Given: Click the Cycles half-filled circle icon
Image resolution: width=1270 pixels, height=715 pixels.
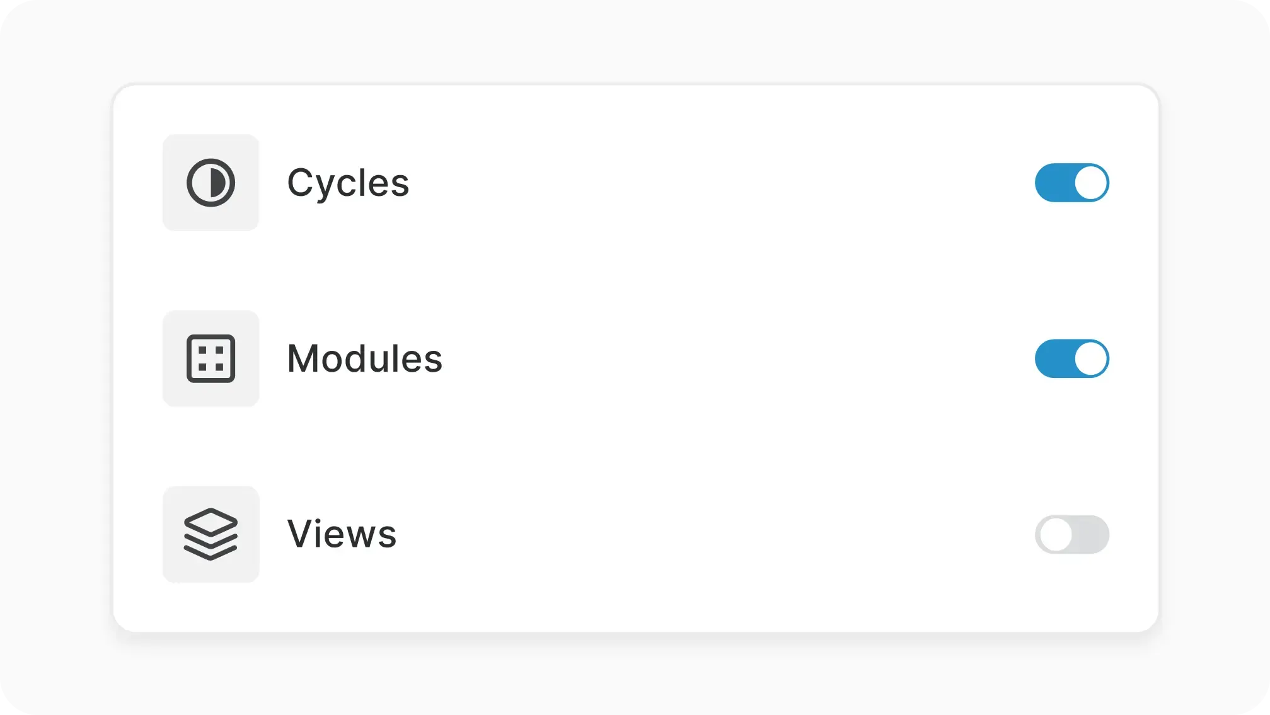Looking at the screenshot, I should coord(211,183).
